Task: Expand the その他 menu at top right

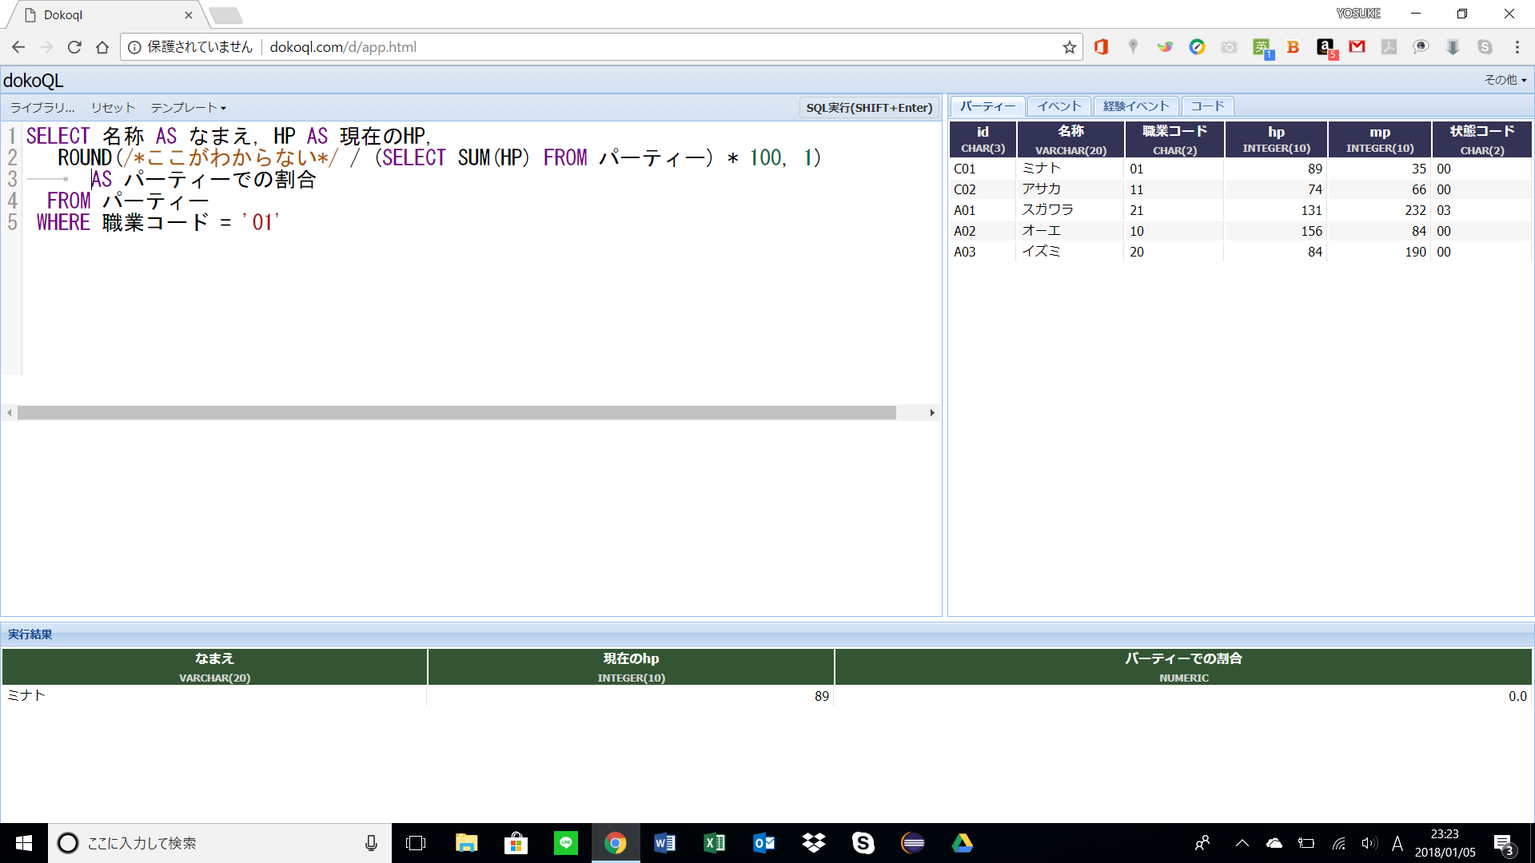Action: (1504, 80)
